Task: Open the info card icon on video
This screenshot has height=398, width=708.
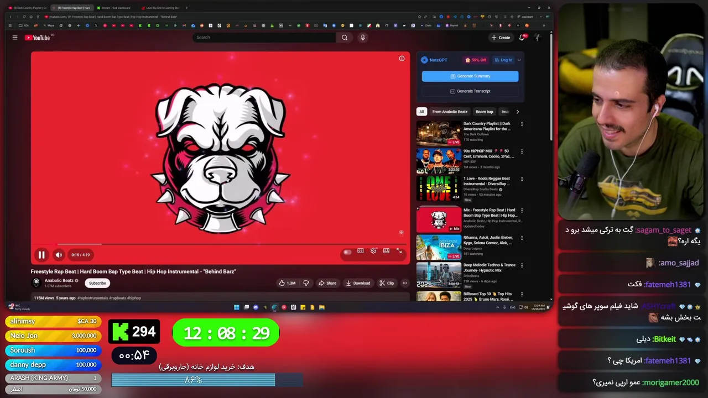Action: tap(402, 59)
